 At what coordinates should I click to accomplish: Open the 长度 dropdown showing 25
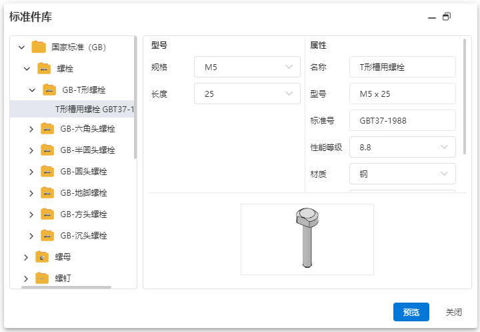point(247,94)
